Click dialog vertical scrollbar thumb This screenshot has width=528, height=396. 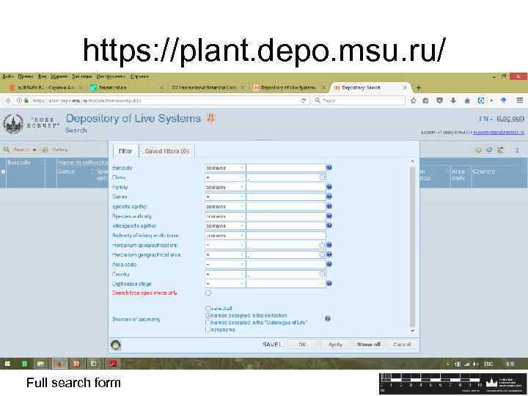tap(412, 246)
